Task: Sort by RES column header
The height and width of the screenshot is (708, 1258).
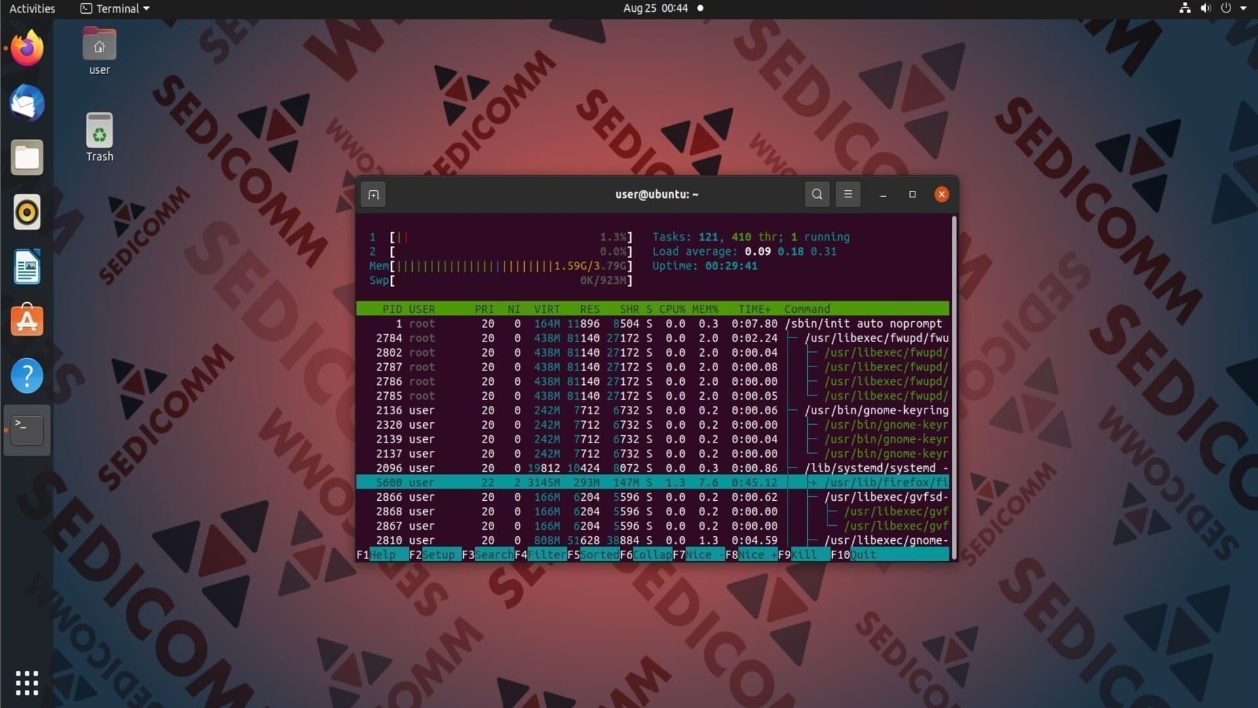Action: tap(590, 309)
